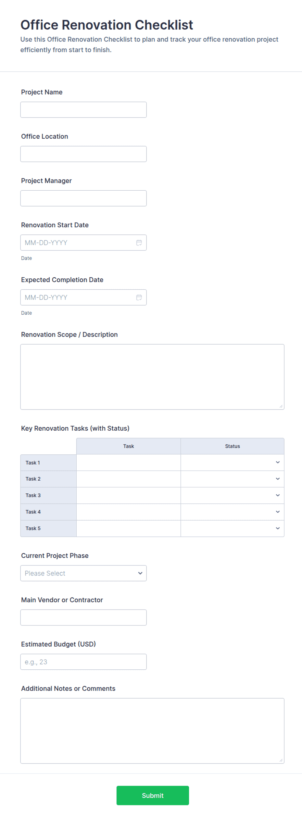The height and width of the screenshot is (821, 302).
Task: Expand Task 1 status dropdown
Action: (x=233, y=462)
